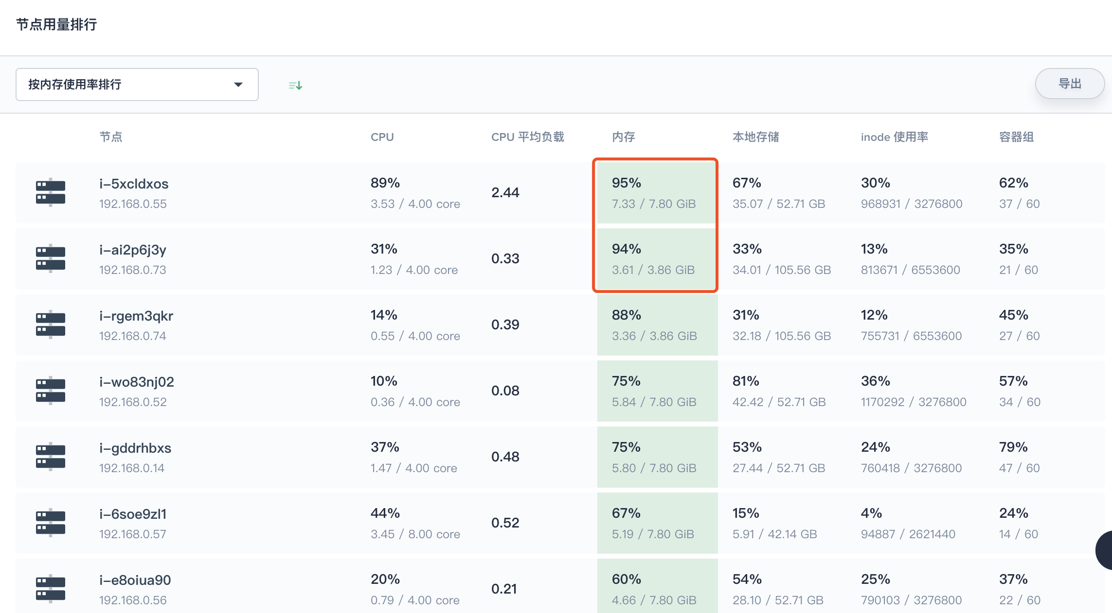Screen dimensions: 1112x613
Task: Click server icon for node i-e8oiua90
Action: pyautogui.click(x=51, y=589)
